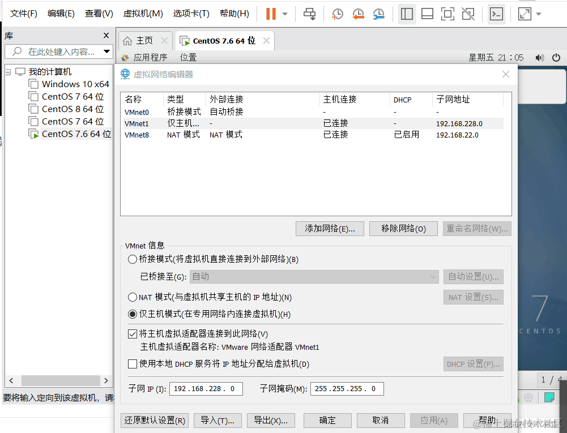Open the 已桥接至 combo box
Image resolution: width=567 pixels, height=433 pixels.
pos(314,277)
